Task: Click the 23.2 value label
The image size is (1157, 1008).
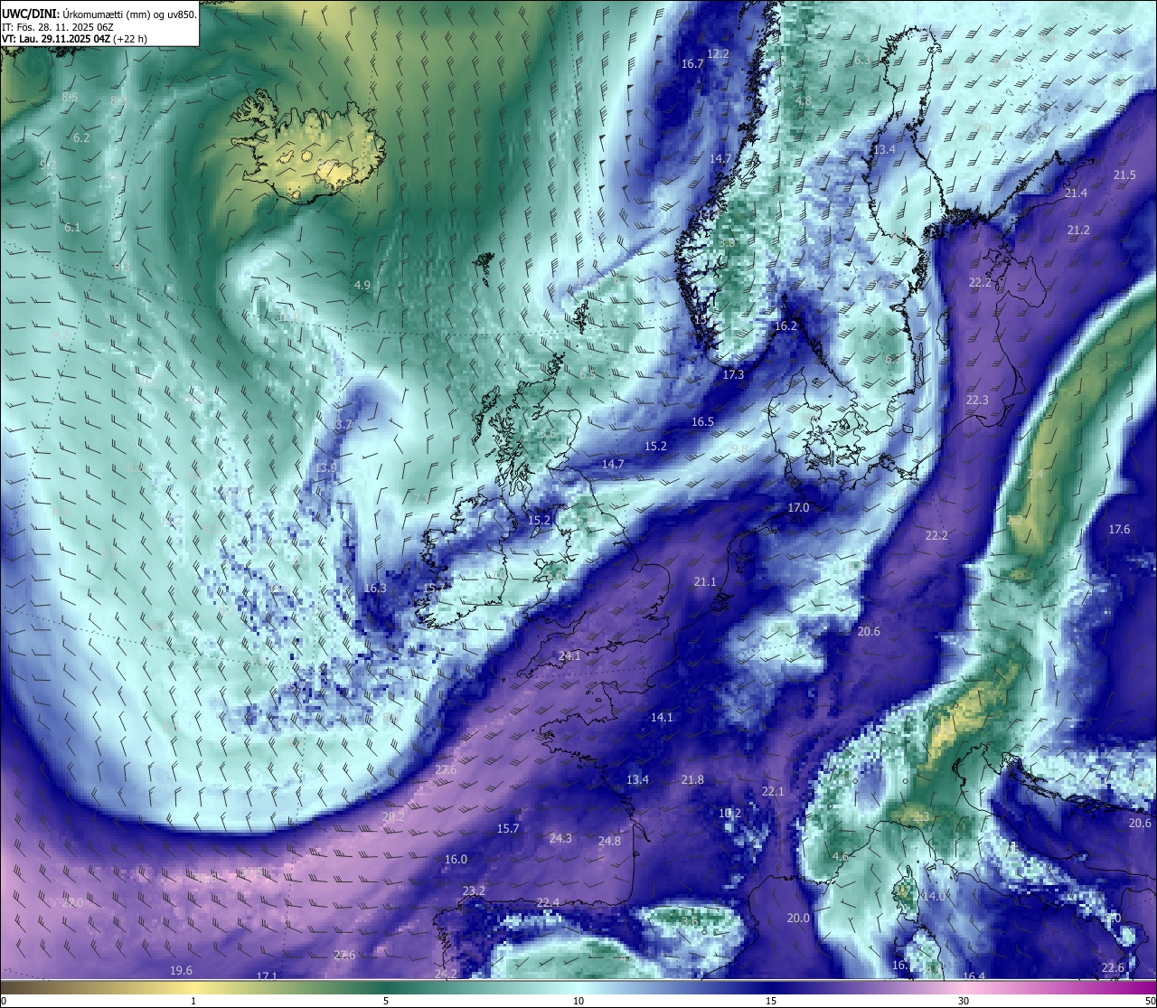Action: [474, 891]
